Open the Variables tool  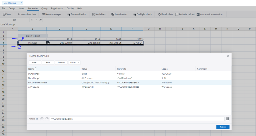[x=99, y=14]
